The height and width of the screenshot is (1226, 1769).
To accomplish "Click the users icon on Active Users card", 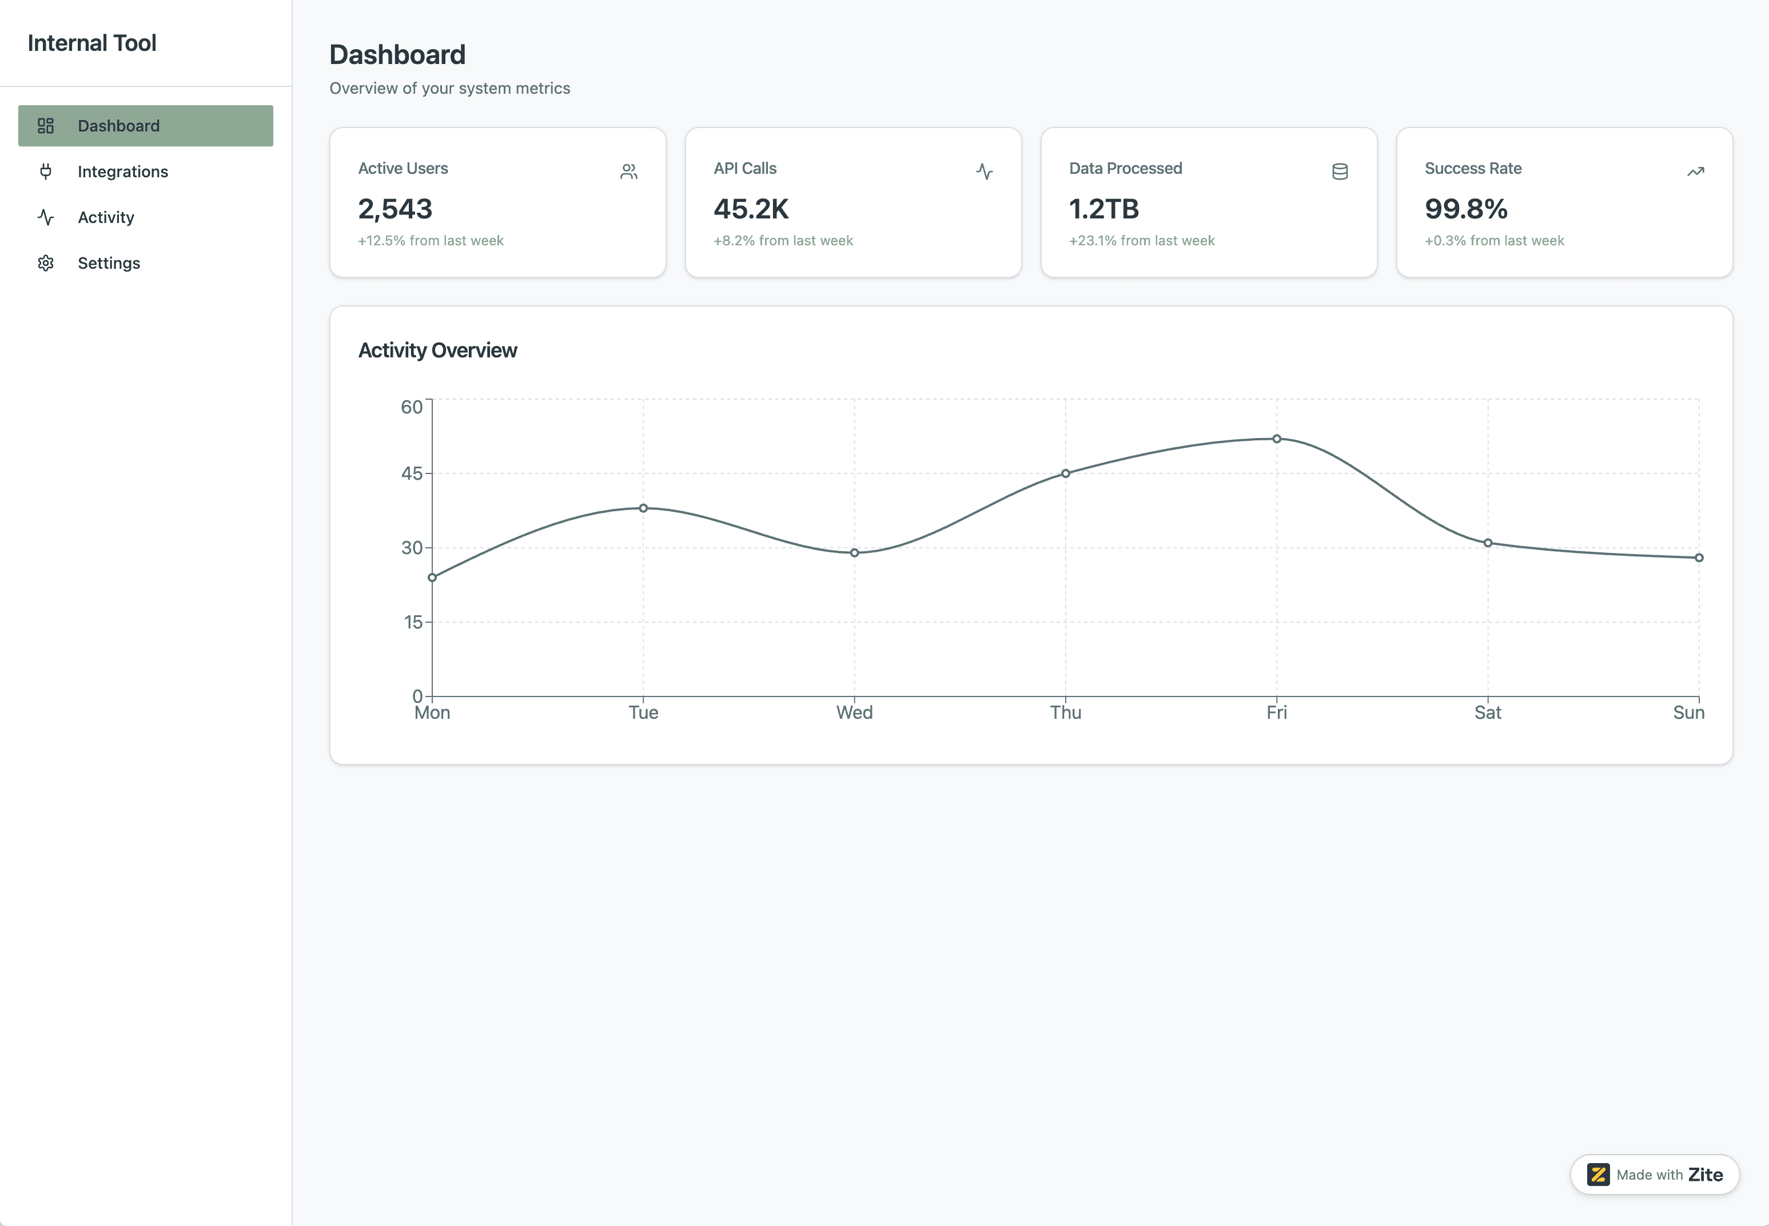I will [628, 172].
